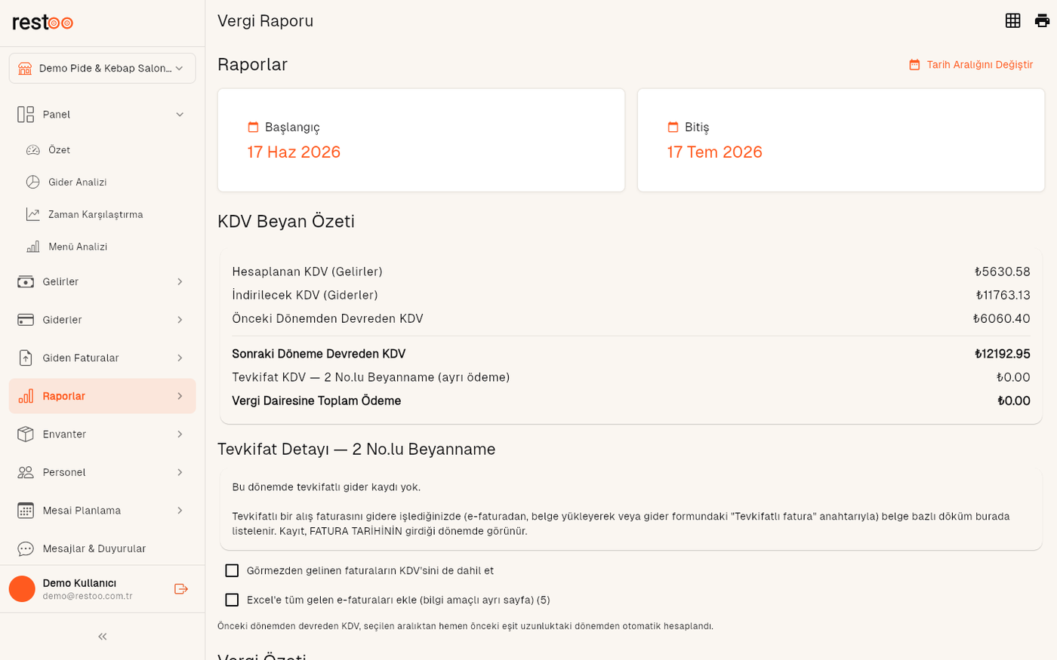The width and height of the screenshot is (1057, 660).
Task: Open the Demo Pide & Kebap Salonu dropdown
Action: [103, 69]
